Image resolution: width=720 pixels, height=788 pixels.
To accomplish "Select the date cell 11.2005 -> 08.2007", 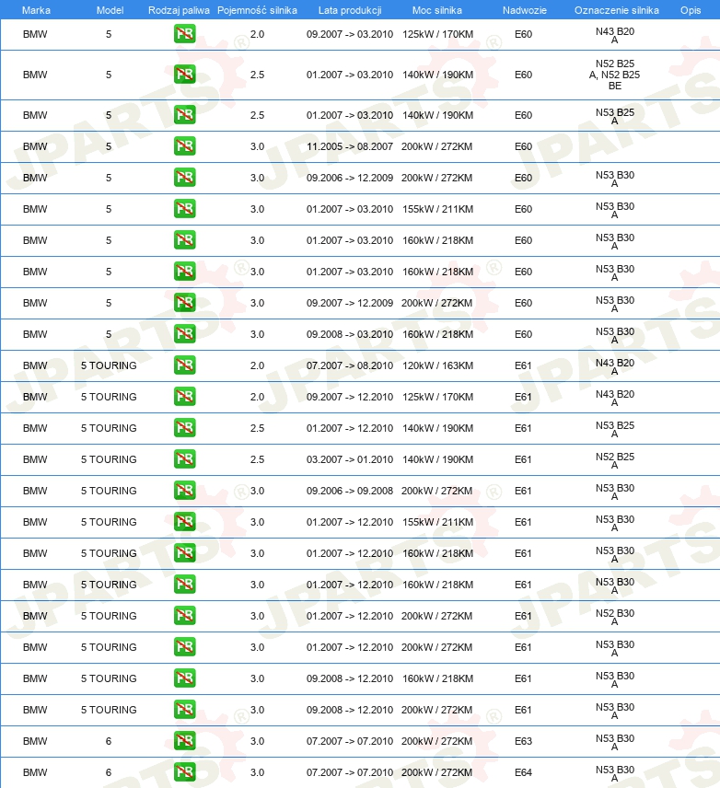I will coord(350,146).
